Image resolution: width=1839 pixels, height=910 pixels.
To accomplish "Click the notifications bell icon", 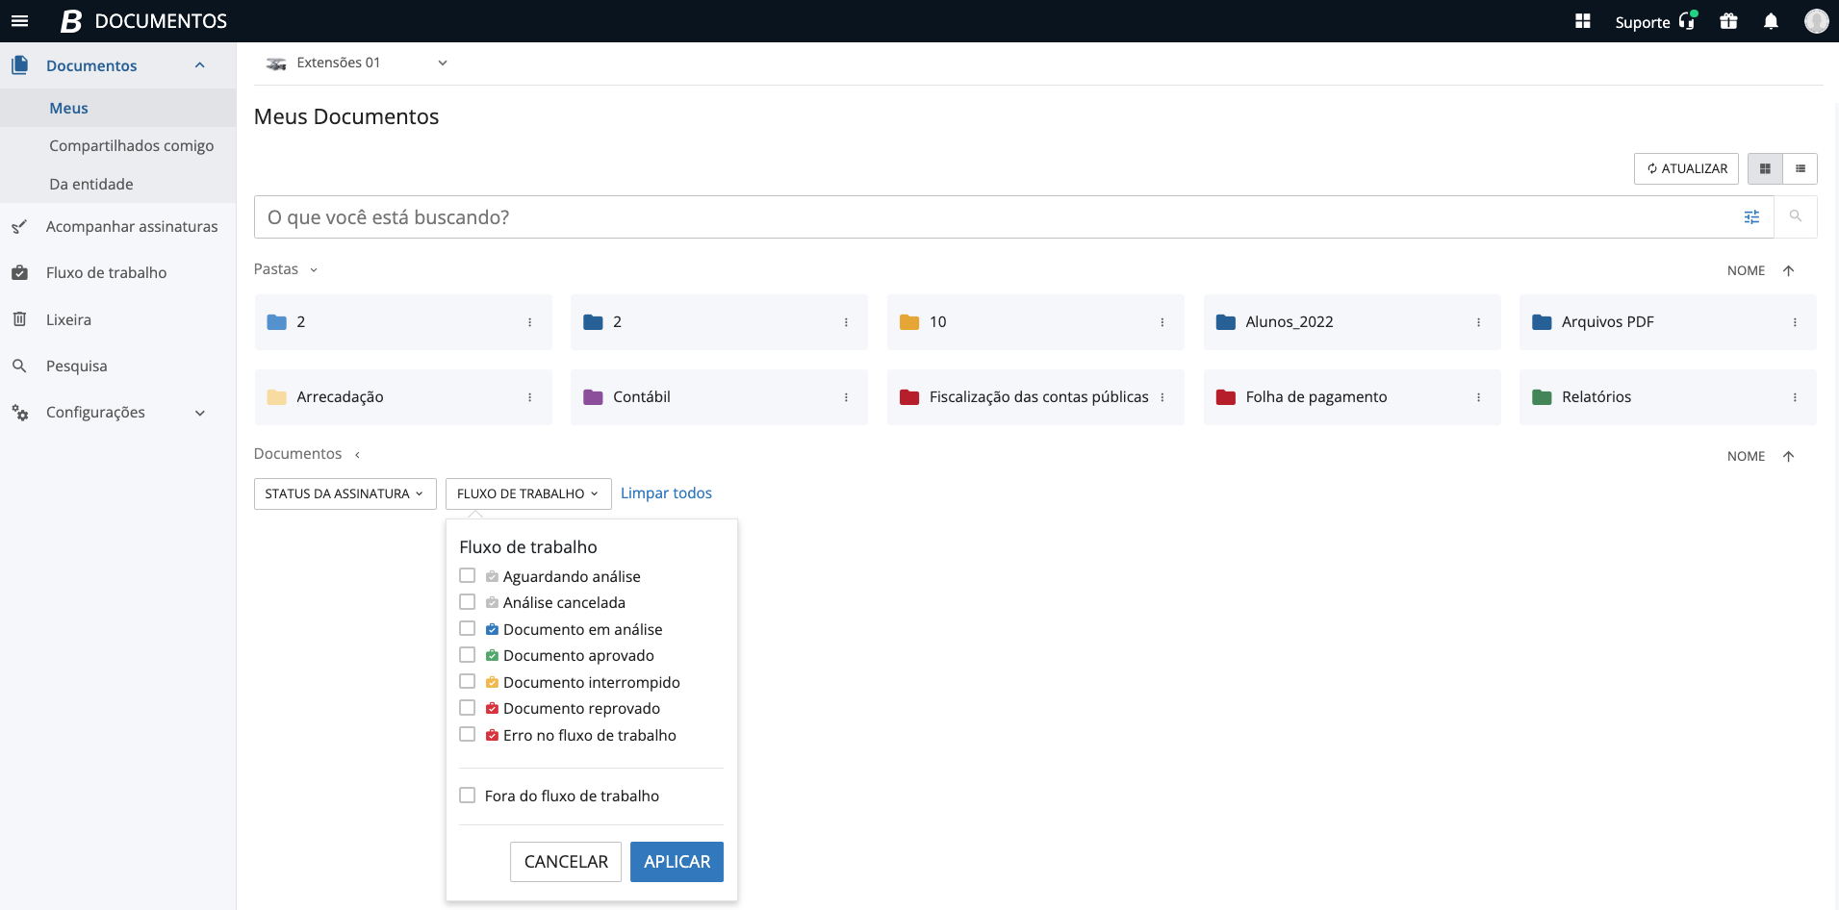I will [x=1770, y=21].
